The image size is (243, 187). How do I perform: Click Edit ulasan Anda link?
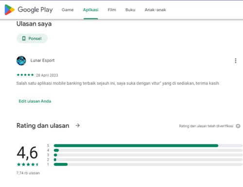tap(35, 101)
